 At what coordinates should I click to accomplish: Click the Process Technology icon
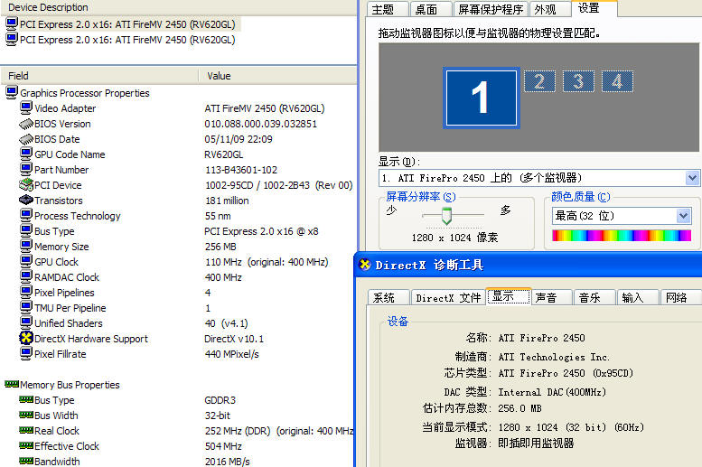[26, 215]
